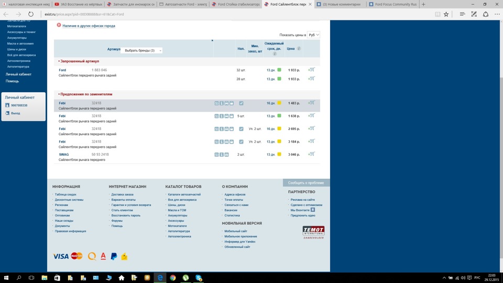Open info icon in Febi 3 184 р. row

click(221, 142)
